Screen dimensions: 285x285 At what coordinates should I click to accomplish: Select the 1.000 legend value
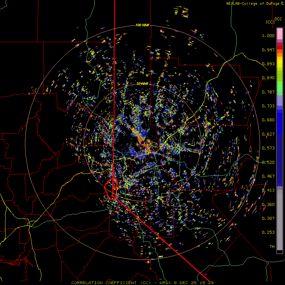click(x=268, y=35)
